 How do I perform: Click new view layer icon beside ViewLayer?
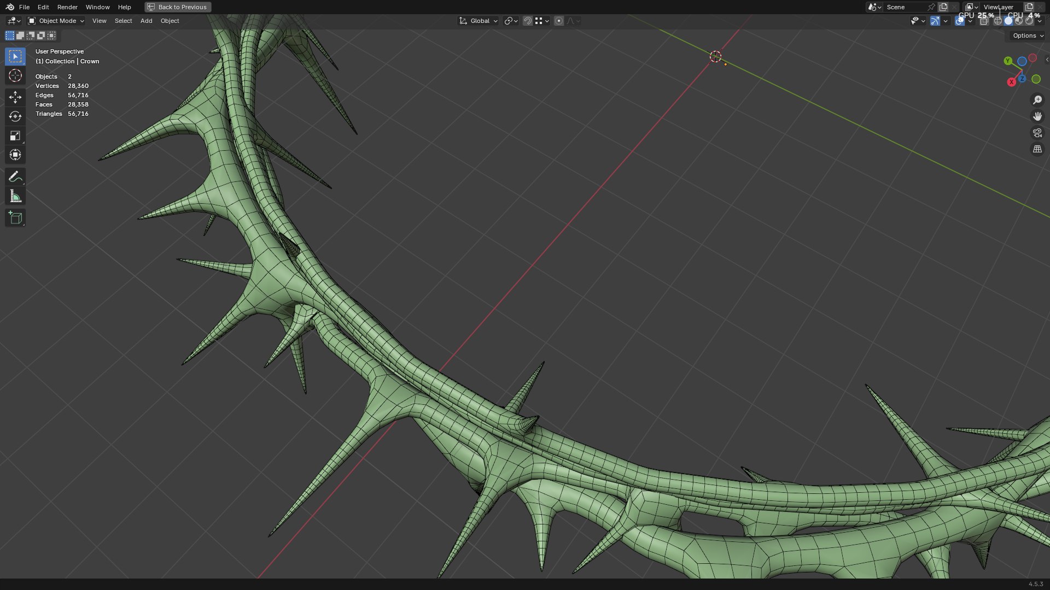[1029, 7]
